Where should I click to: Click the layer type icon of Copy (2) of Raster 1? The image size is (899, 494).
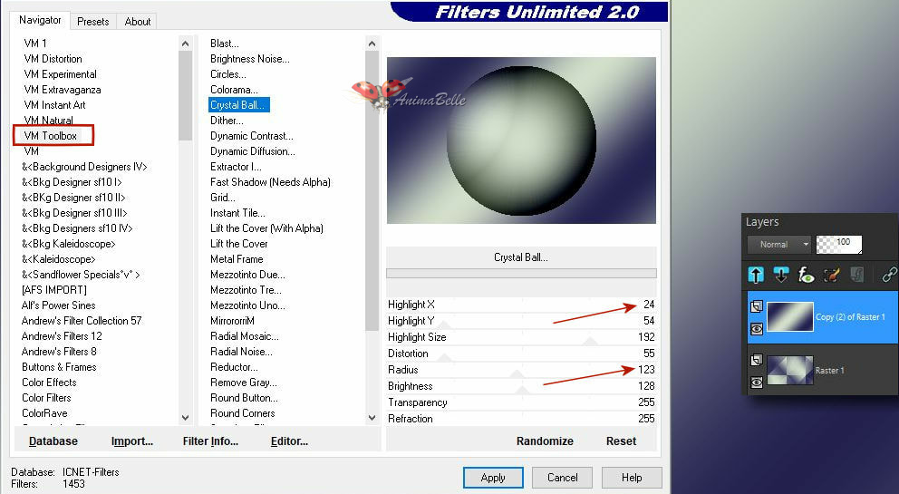pos(756,306)
